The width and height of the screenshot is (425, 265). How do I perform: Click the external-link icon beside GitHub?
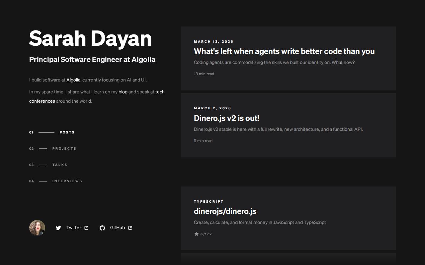click(130, 228)
